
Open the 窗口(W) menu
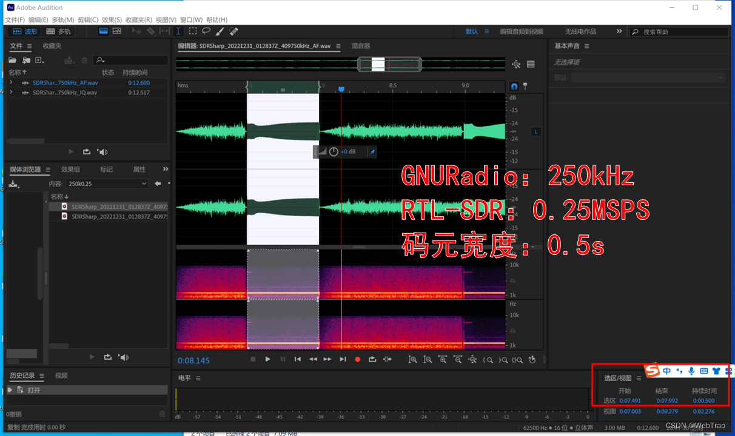point(192,20)
